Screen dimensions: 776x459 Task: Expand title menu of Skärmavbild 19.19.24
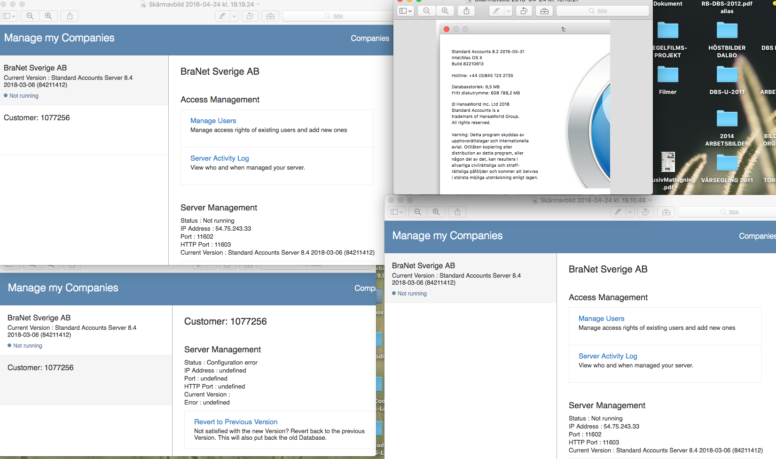pos(258,4)
